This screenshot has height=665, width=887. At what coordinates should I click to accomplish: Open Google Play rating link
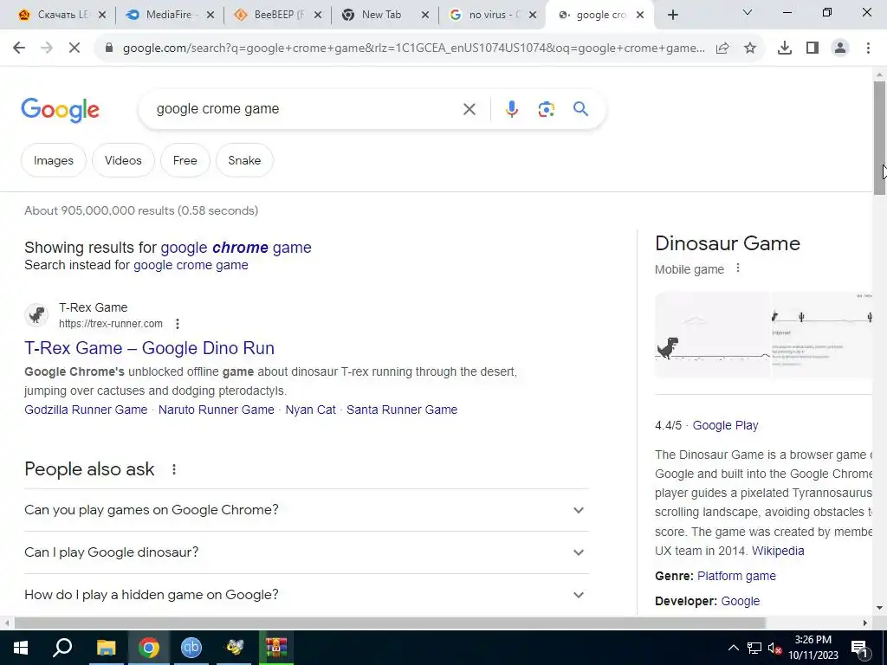coord(725,426)
